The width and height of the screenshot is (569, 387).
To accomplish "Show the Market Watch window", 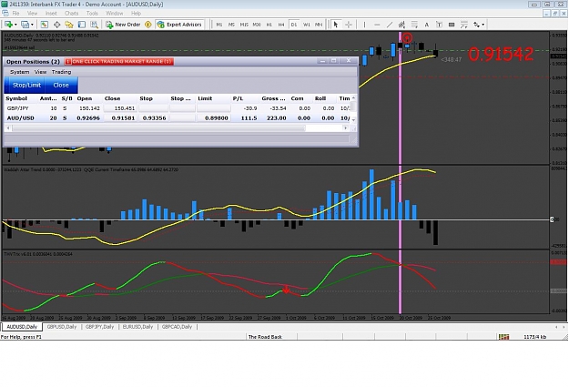I will (x=45, y=25).
